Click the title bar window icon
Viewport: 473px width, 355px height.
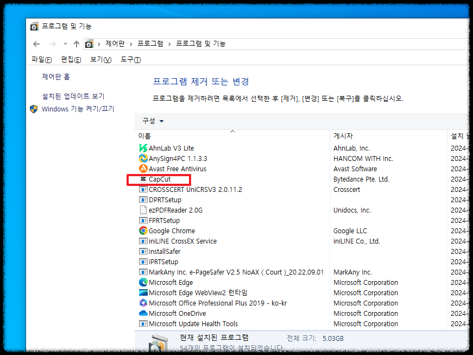click(34, 27)
